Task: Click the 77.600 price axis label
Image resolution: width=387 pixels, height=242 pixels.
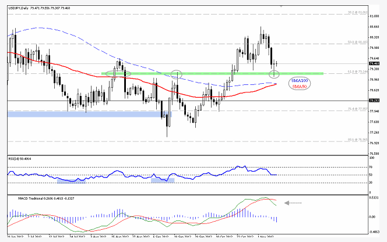Action: (374, 122)
